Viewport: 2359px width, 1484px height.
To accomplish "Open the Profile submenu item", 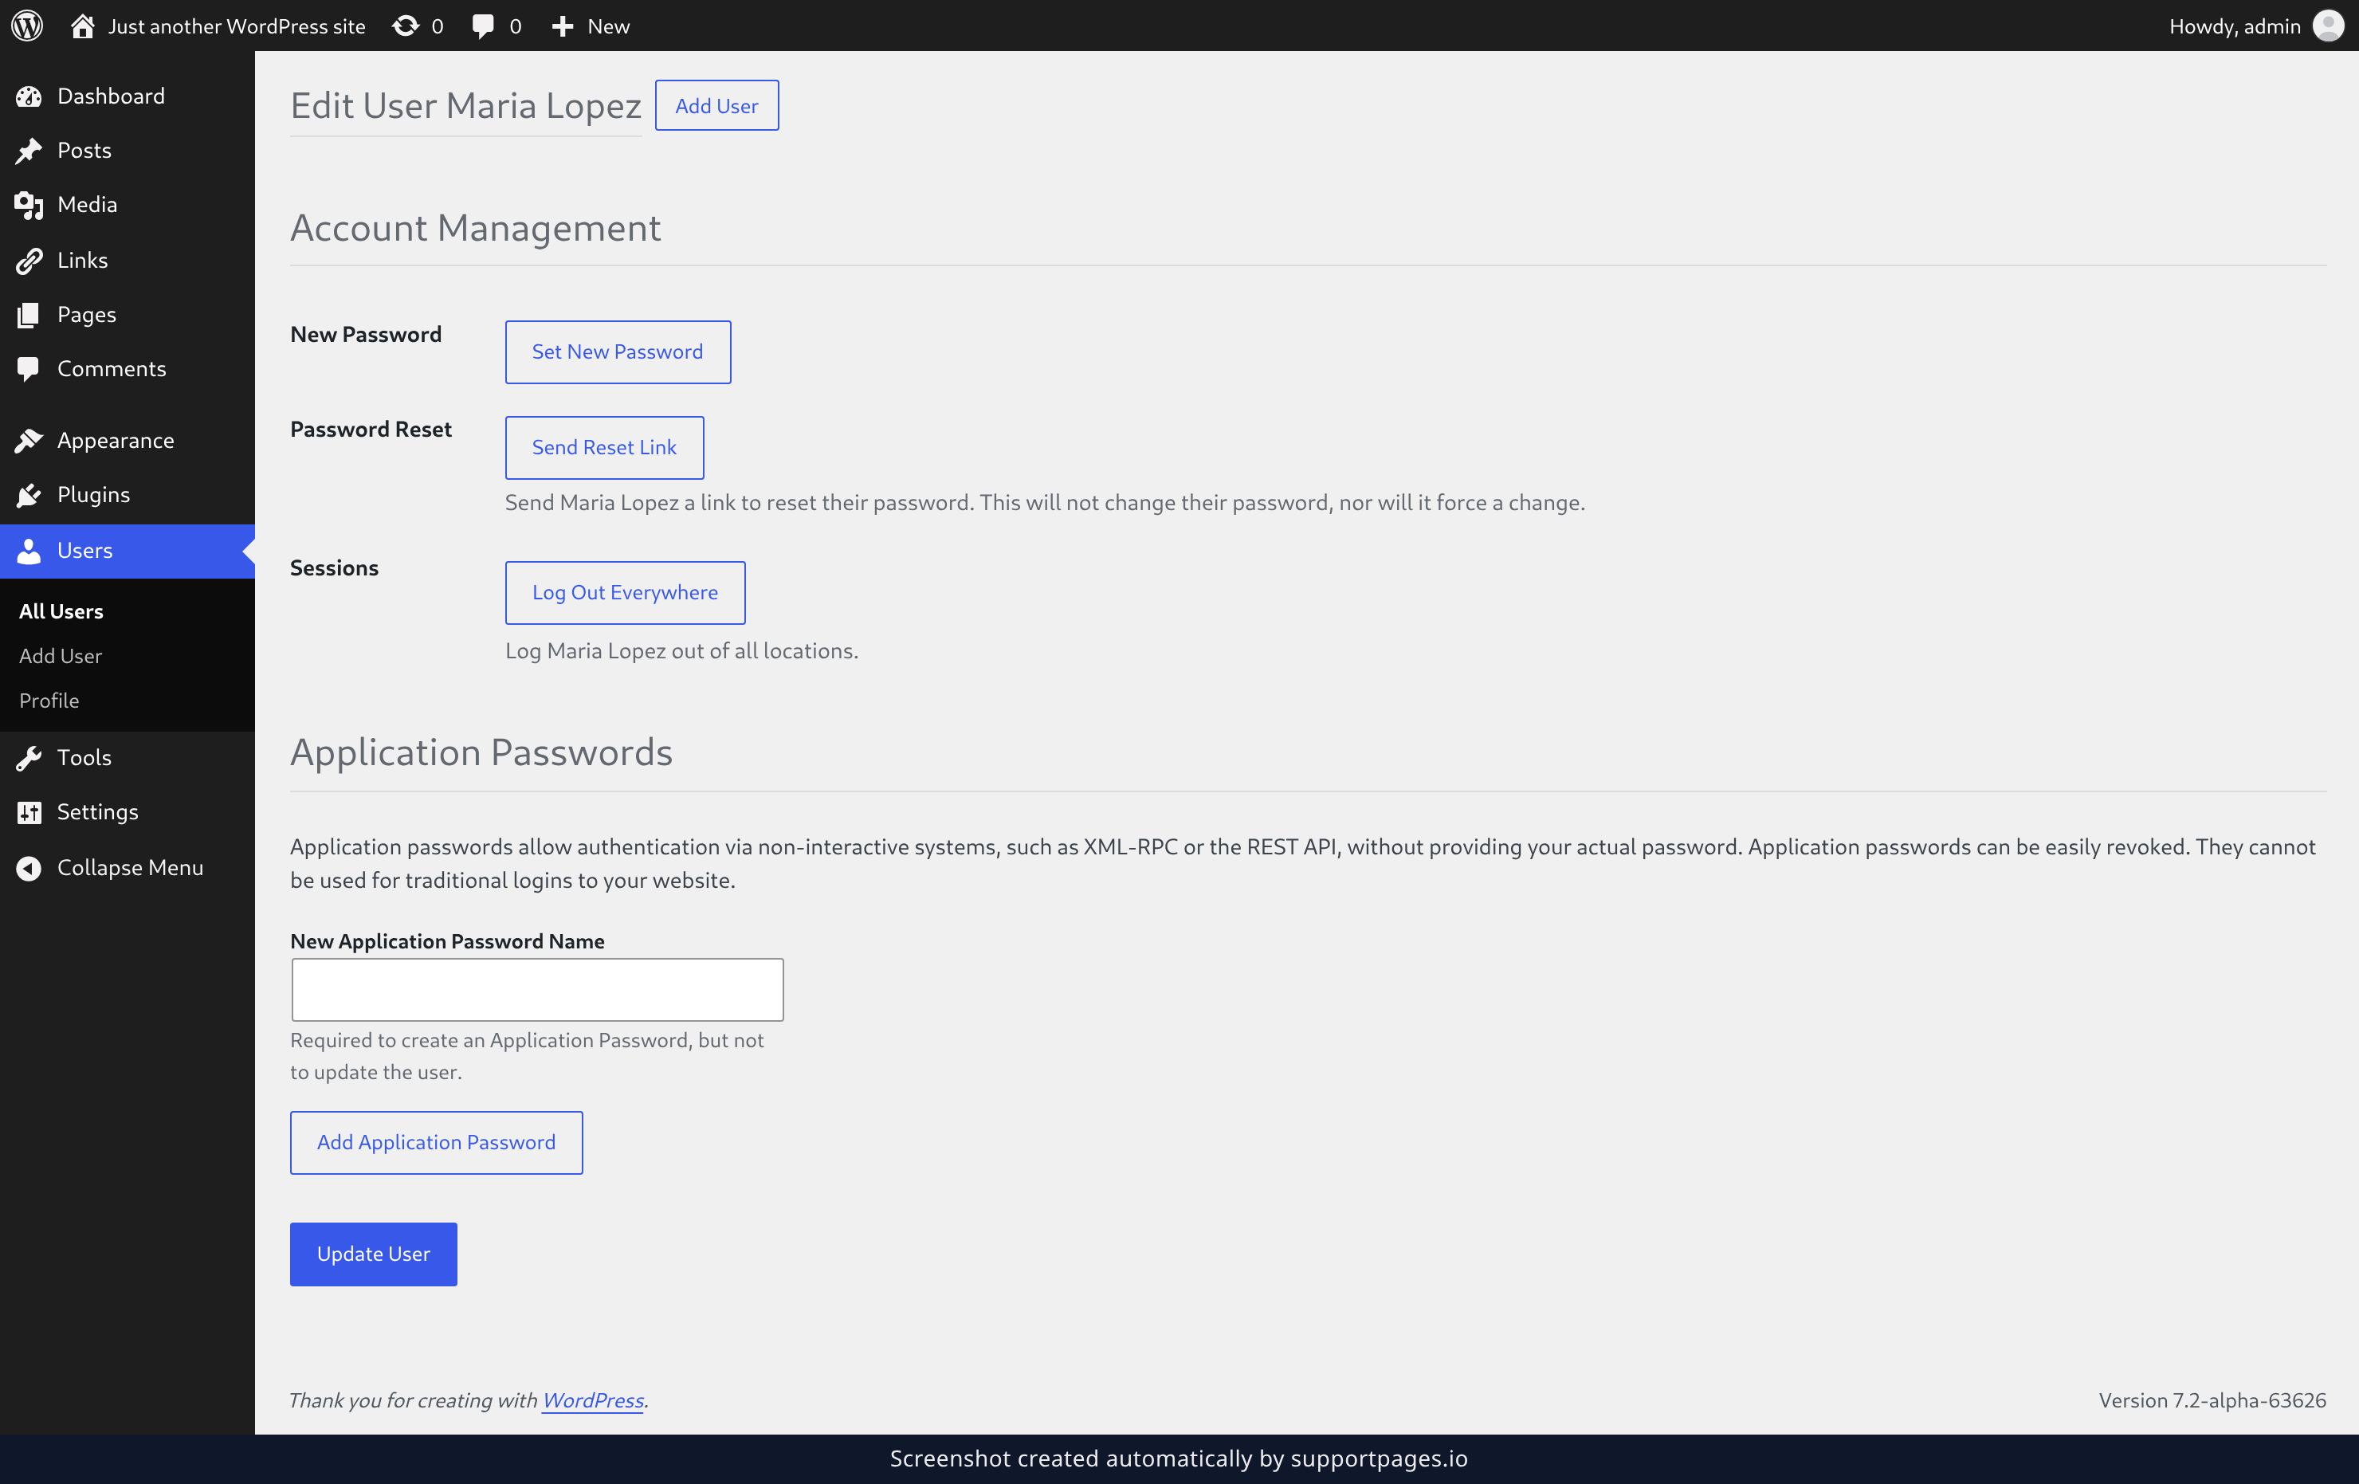I will coord(49,701).
